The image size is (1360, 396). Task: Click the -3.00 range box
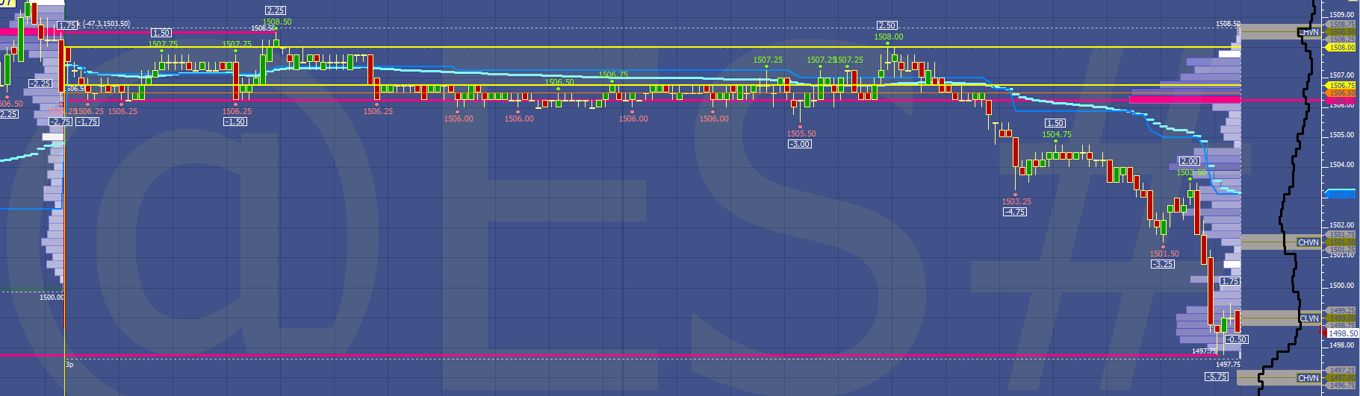click(799, 144)
